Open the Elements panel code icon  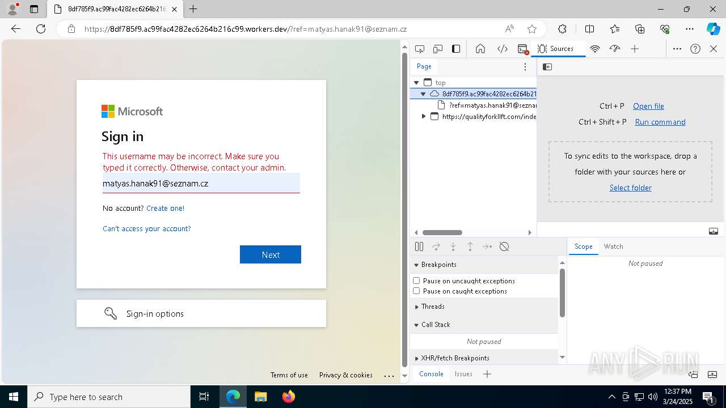[503, 49]
